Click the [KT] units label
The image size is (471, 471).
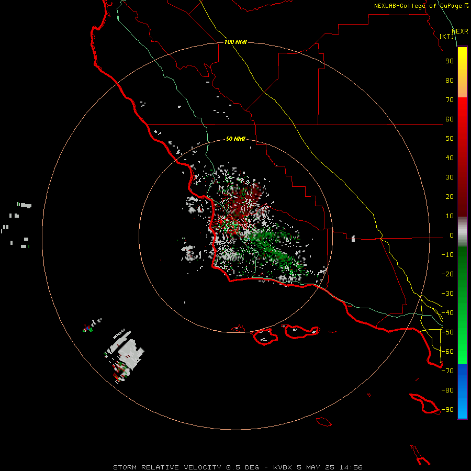(x=447, y=36)
